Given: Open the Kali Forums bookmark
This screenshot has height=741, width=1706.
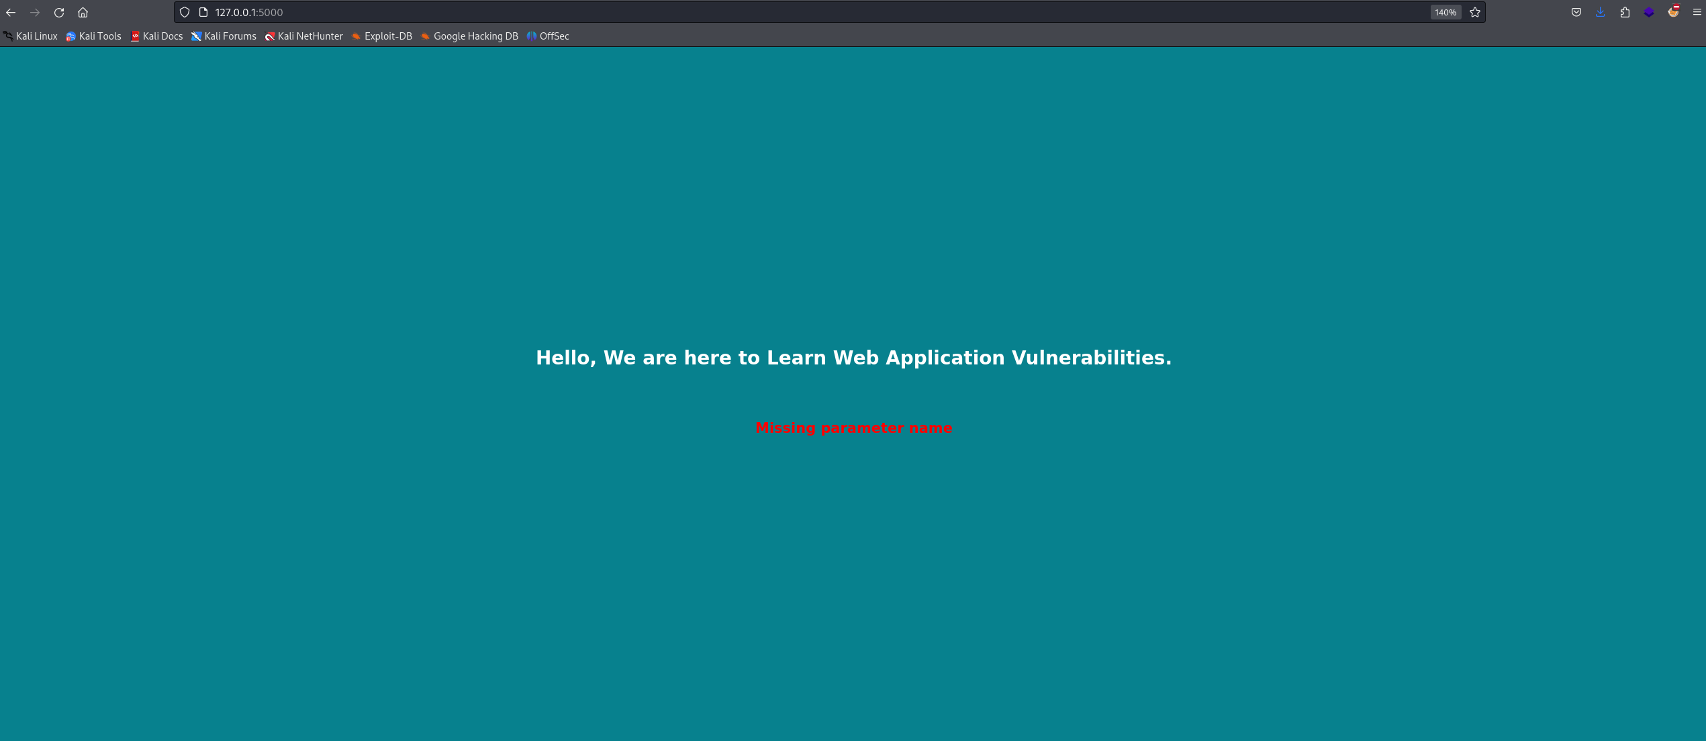Looking at the screenshot, I should click(x=224, y=36).
